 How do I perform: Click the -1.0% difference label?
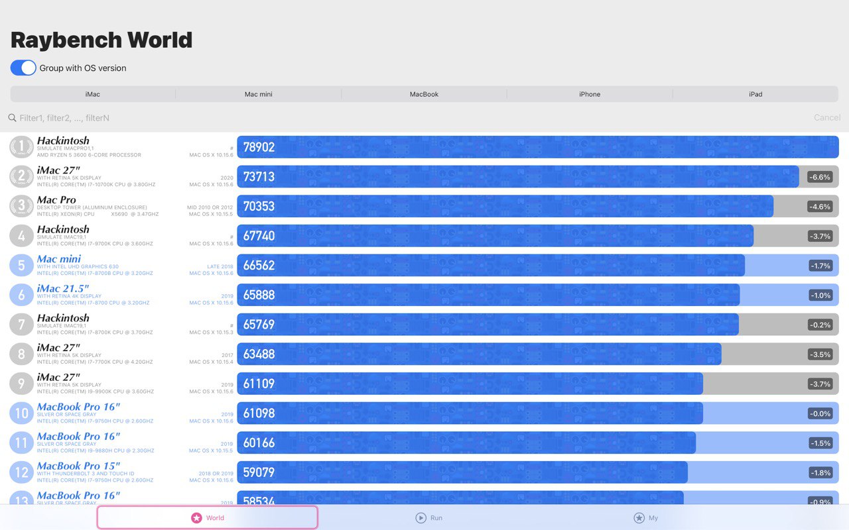point(820,295)
